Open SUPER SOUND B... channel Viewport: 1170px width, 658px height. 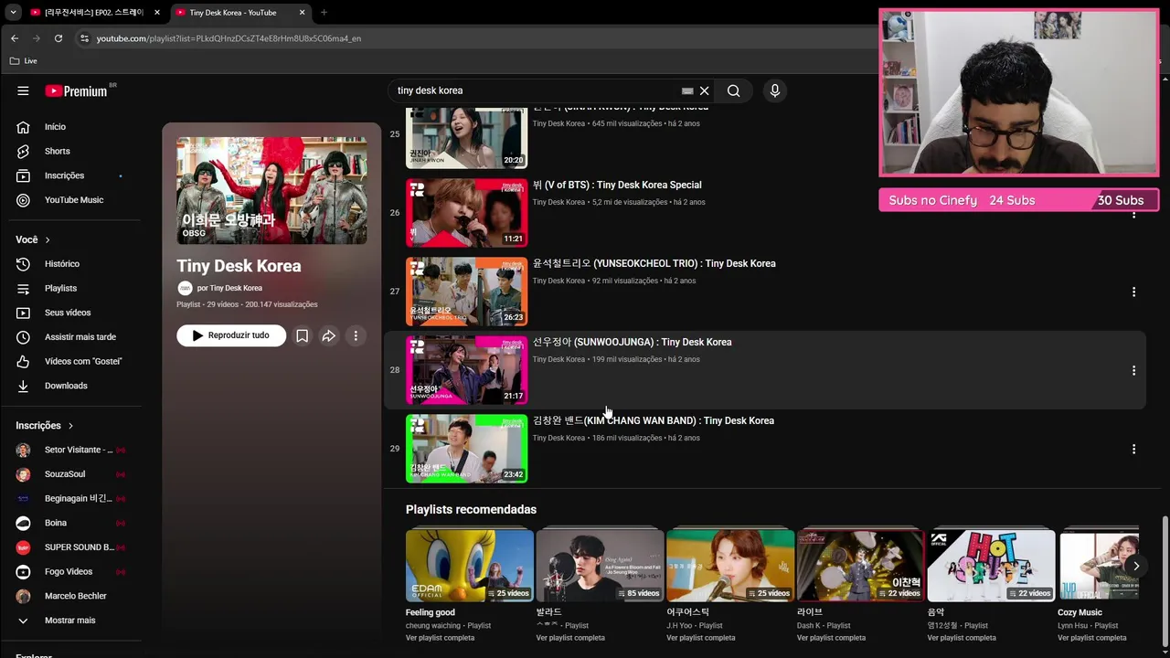(x=71, y=547)
